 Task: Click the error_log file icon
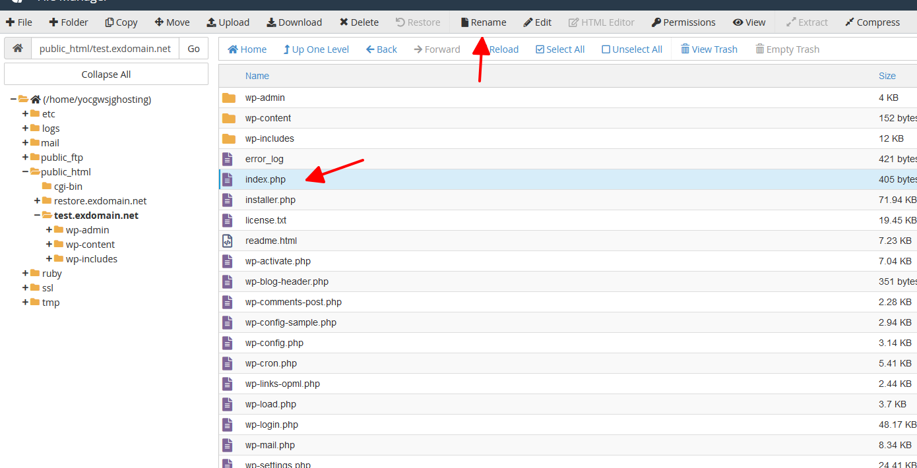(228, 159)
